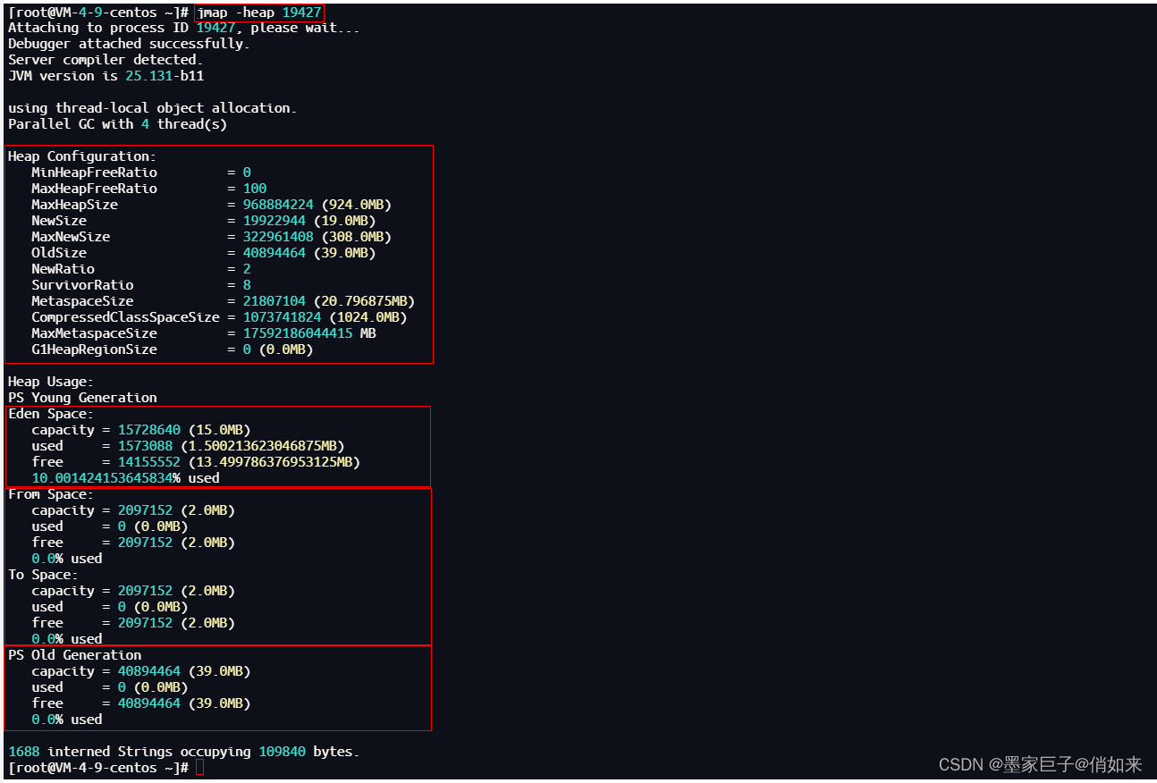Click the SurvivorRatio row
1157x783 pixels.
click(141, 285)
